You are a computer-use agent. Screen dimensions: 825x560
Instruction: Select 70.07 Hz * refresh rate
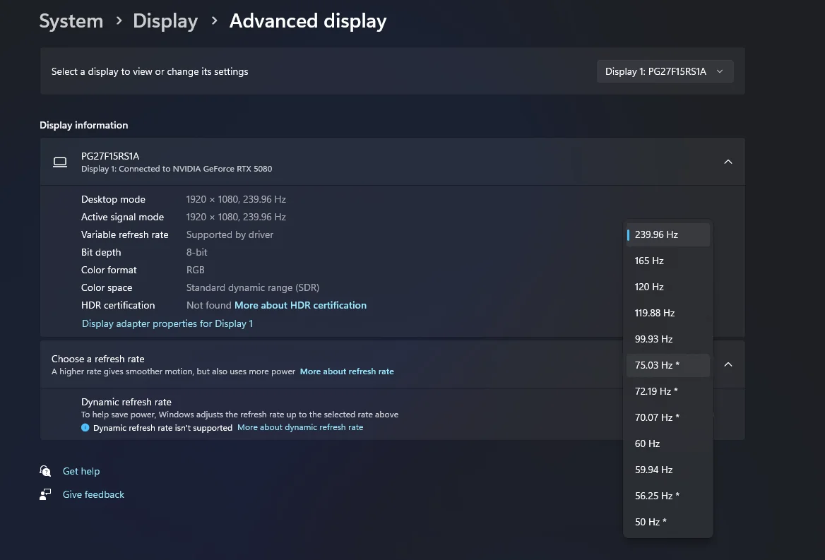pos(667,417)
